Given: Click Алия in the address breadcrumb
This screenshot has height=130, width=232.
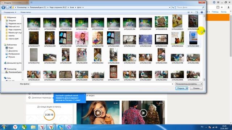Looking at the screenshot, I should [72, 7].
